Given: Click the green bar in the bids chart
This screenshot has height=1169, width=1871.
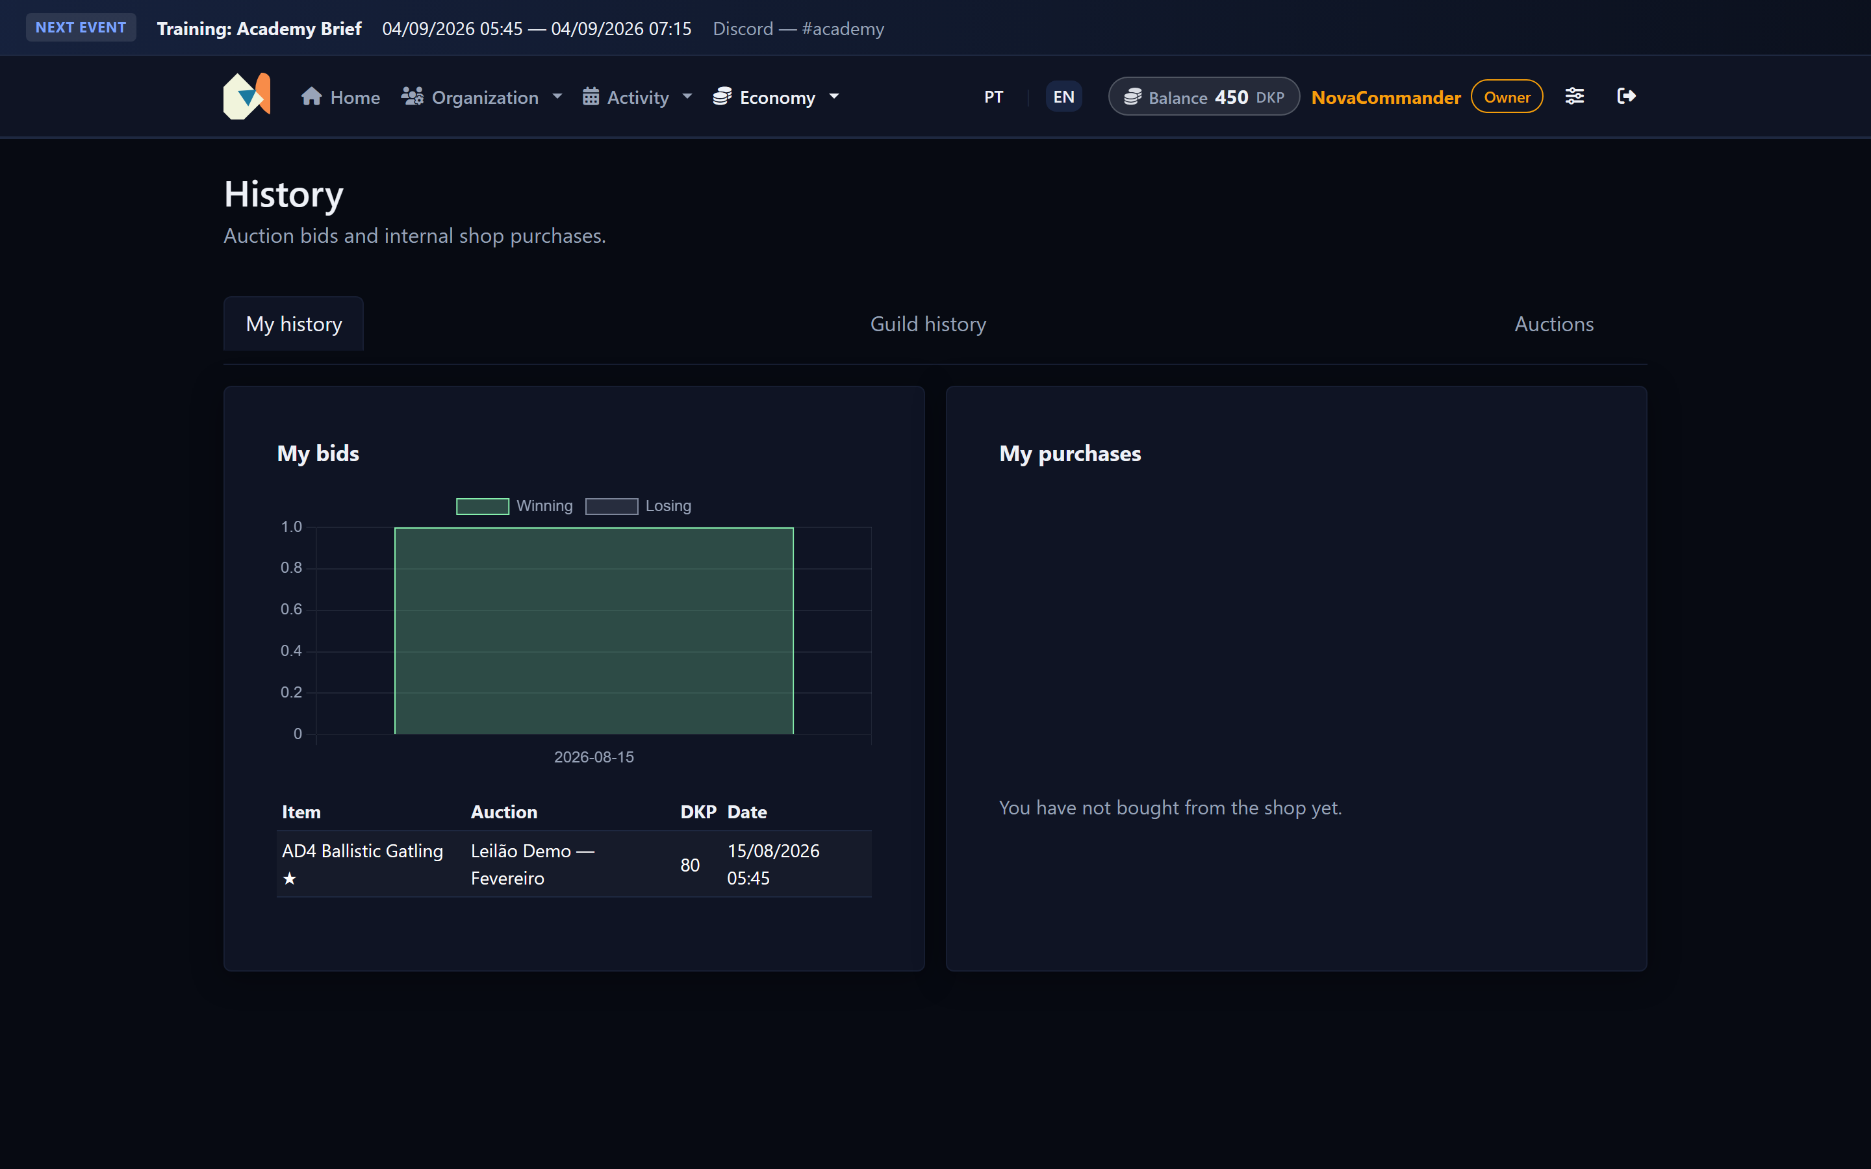Looking at the screenshot, I should pyautogui.click(x=594, y=631).
